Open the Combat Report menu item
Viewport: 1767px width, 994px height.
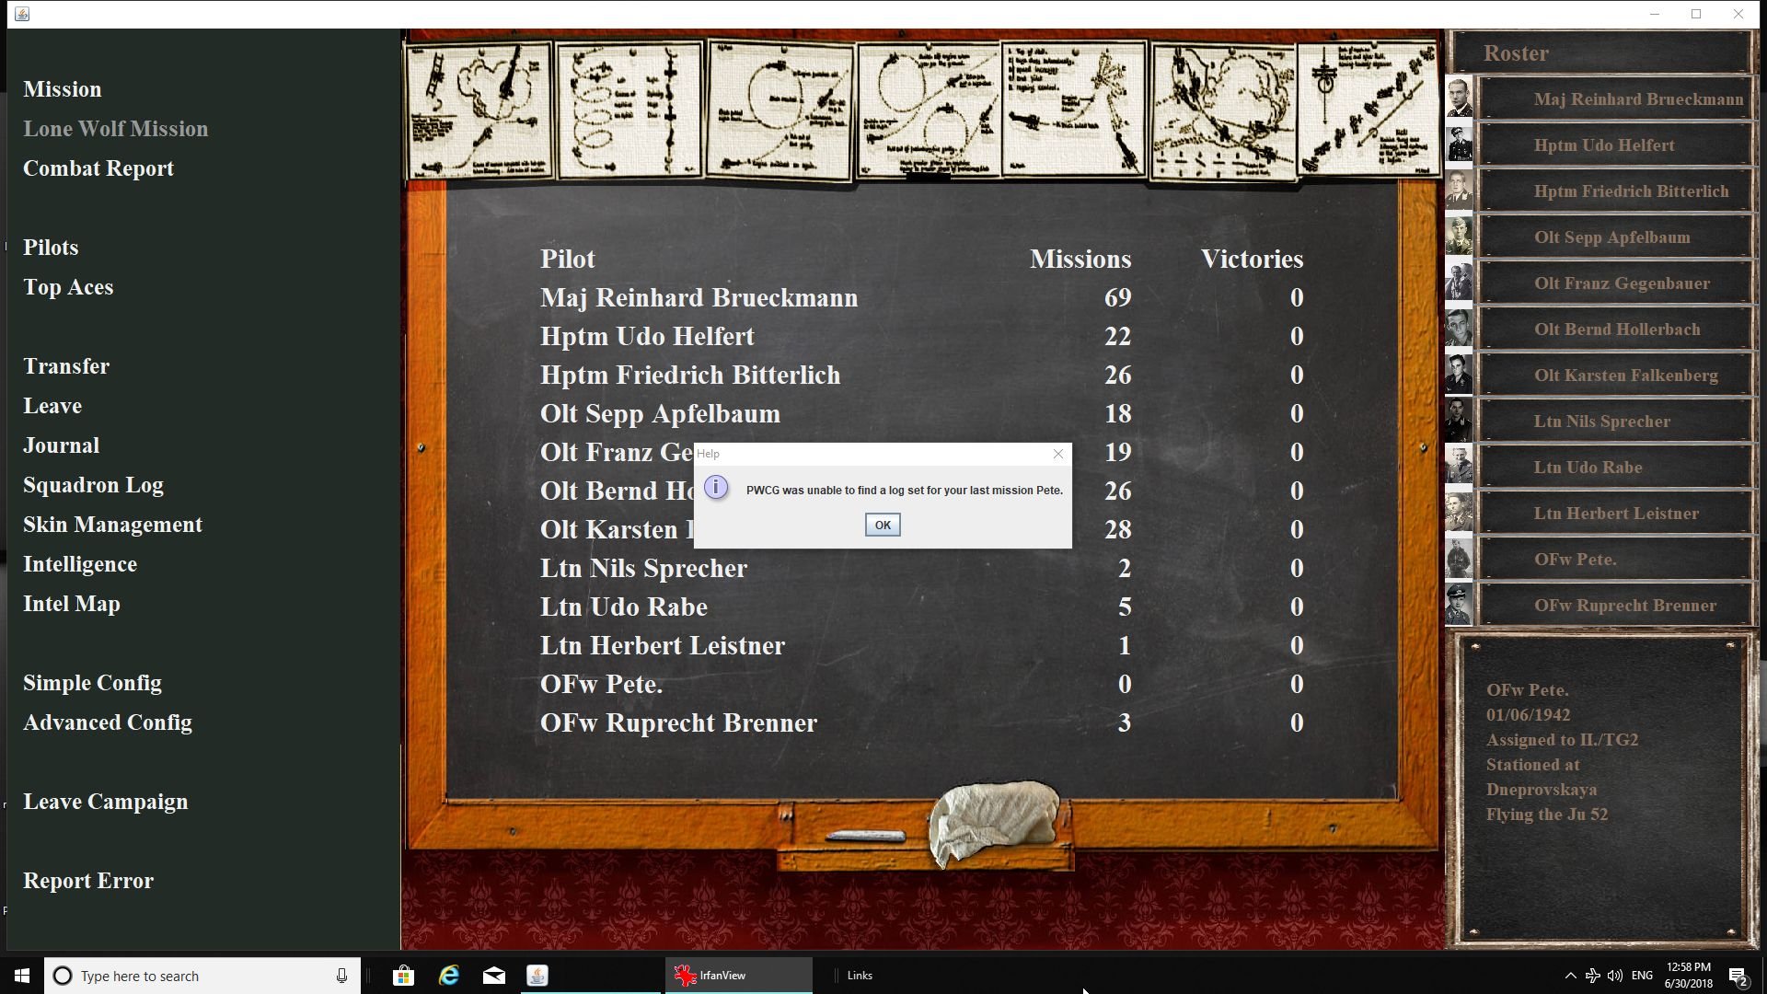pos(98,168)
